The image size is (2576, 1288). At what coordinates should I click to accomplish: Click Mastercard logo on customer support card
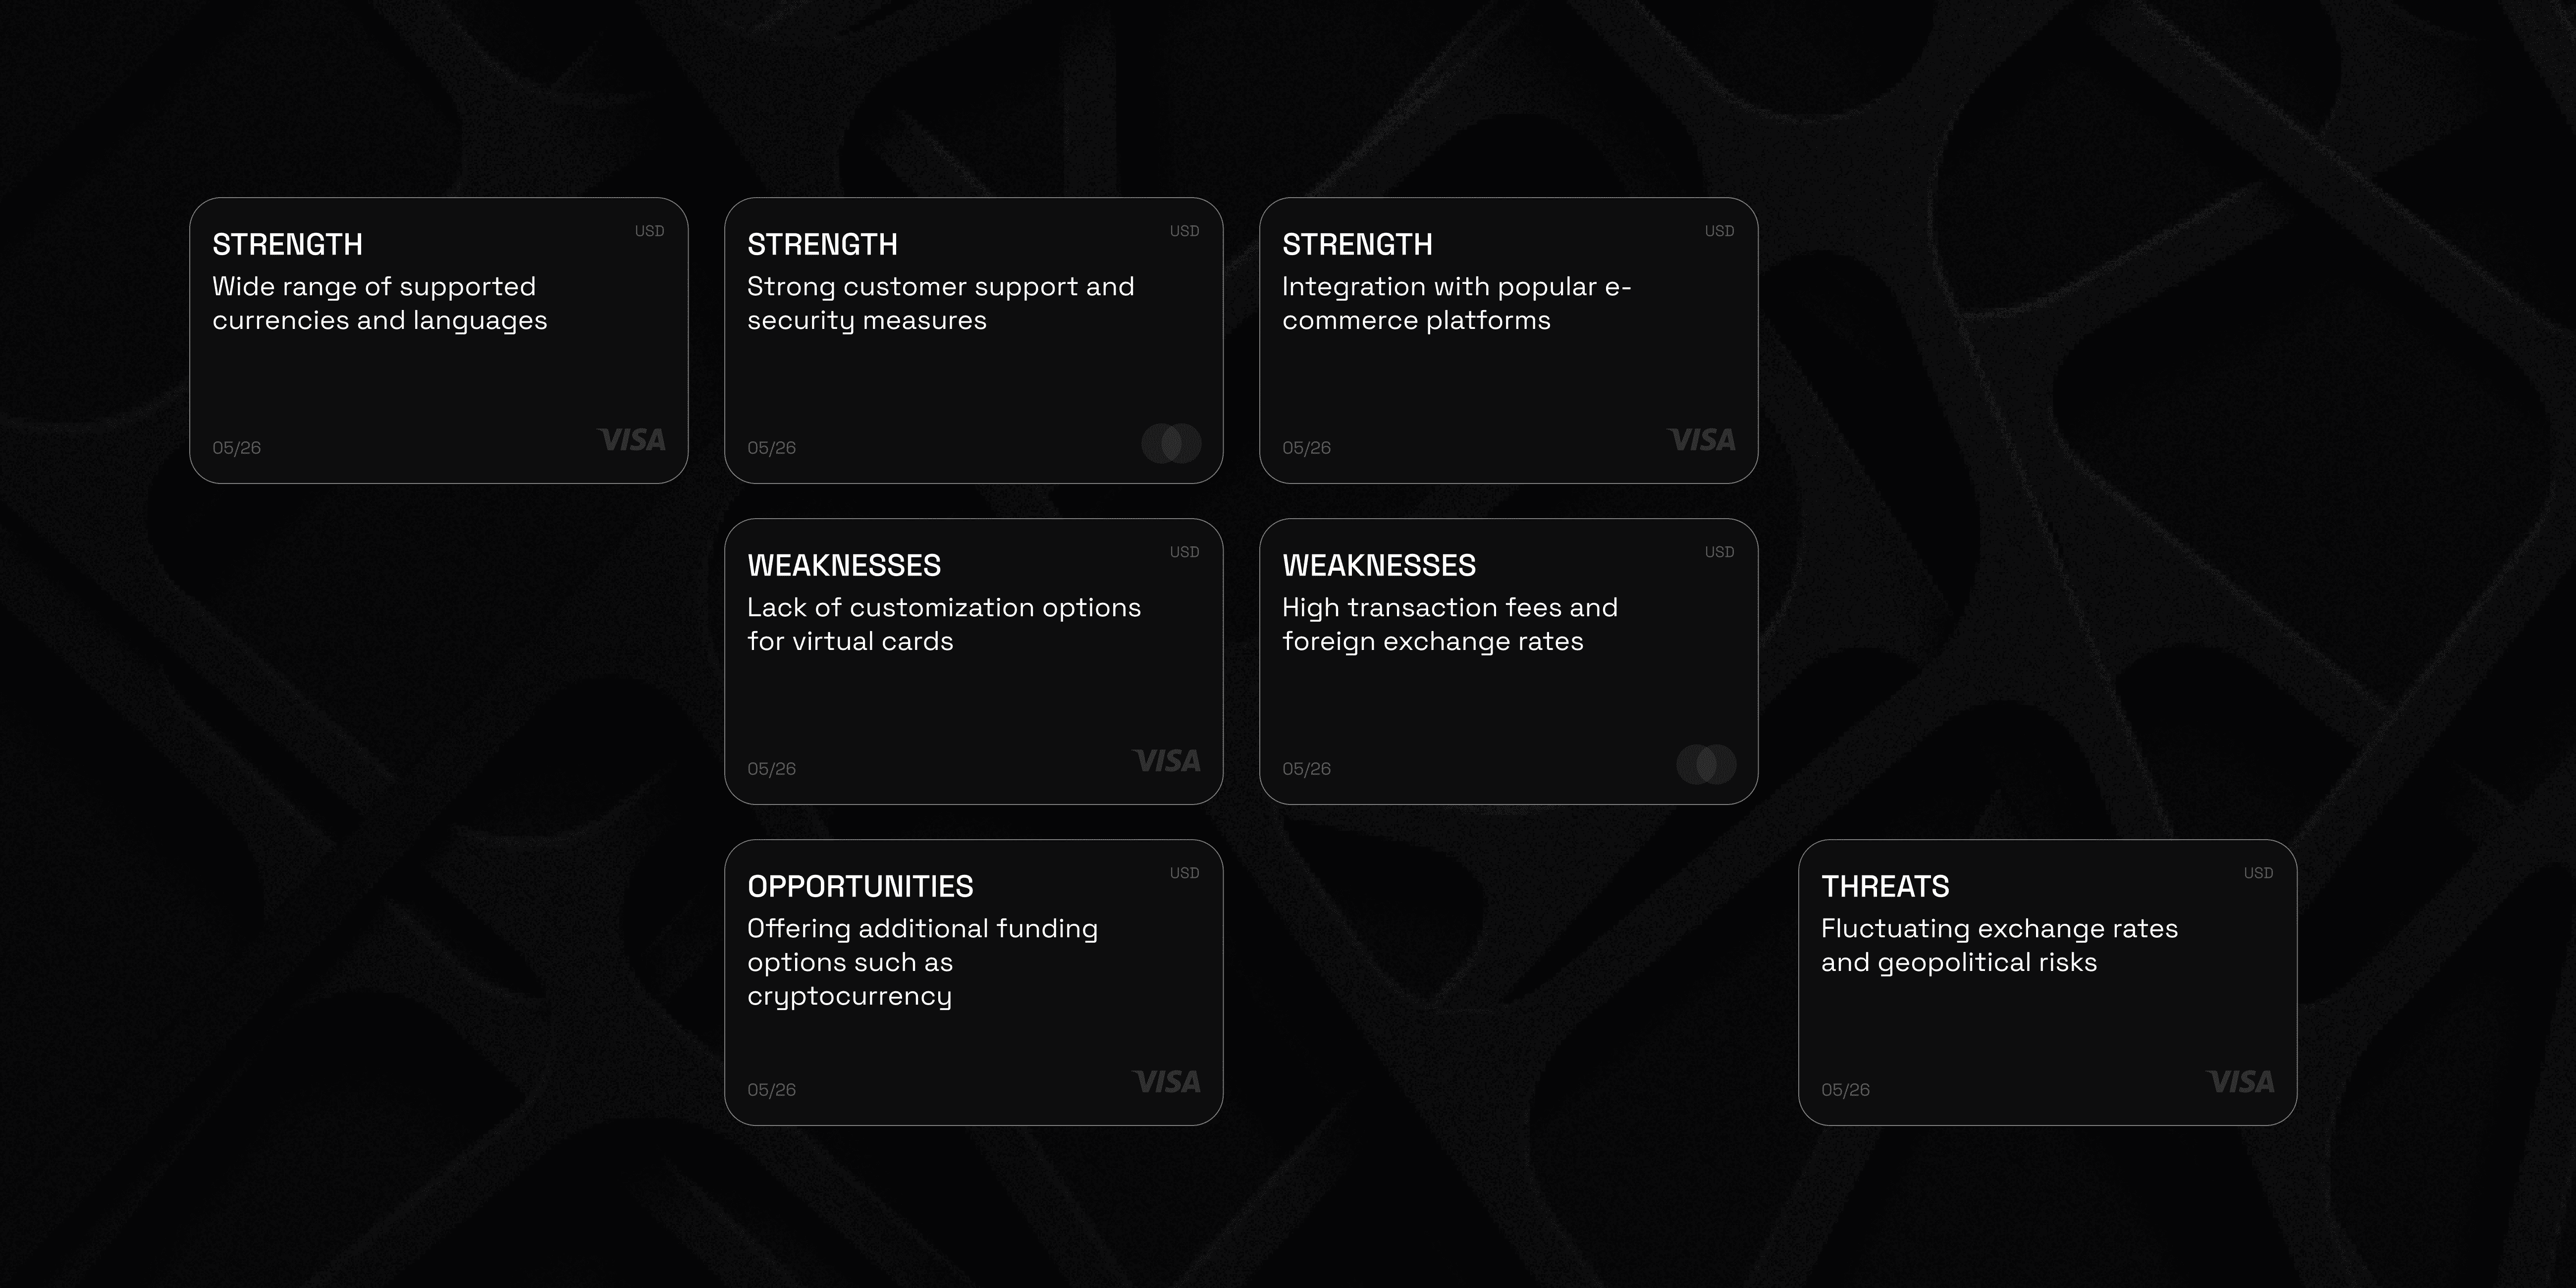[x=1171, y=443]
